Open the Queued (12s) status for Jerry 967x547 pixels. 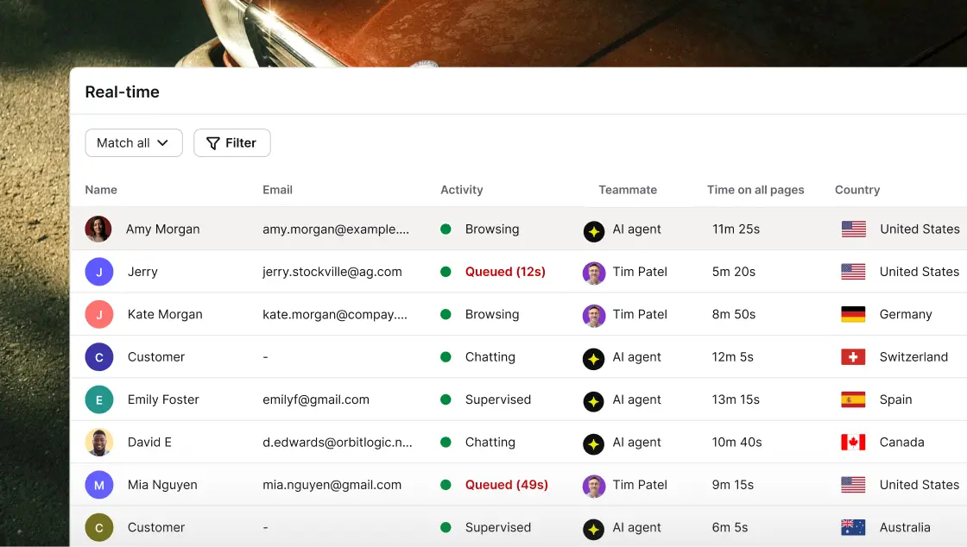pos(505,272)
